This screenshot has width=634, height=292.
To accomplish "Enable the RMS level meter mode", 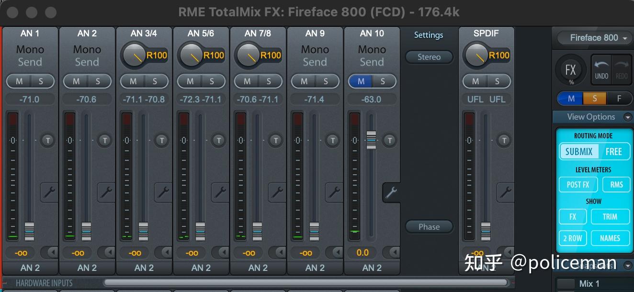I will (x=617, y=184).
